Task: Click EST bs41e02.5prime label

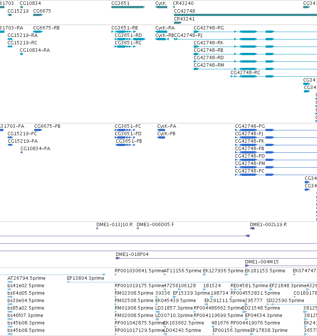Action: (x=26, y=286)
